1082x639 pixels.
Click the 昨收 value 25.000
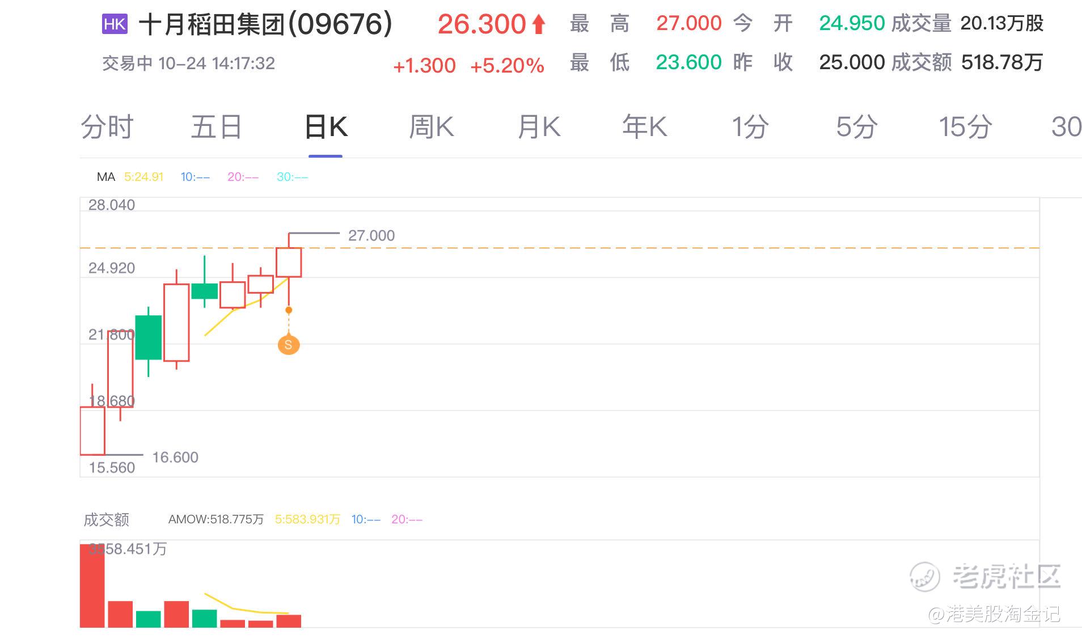click(852, 62)
